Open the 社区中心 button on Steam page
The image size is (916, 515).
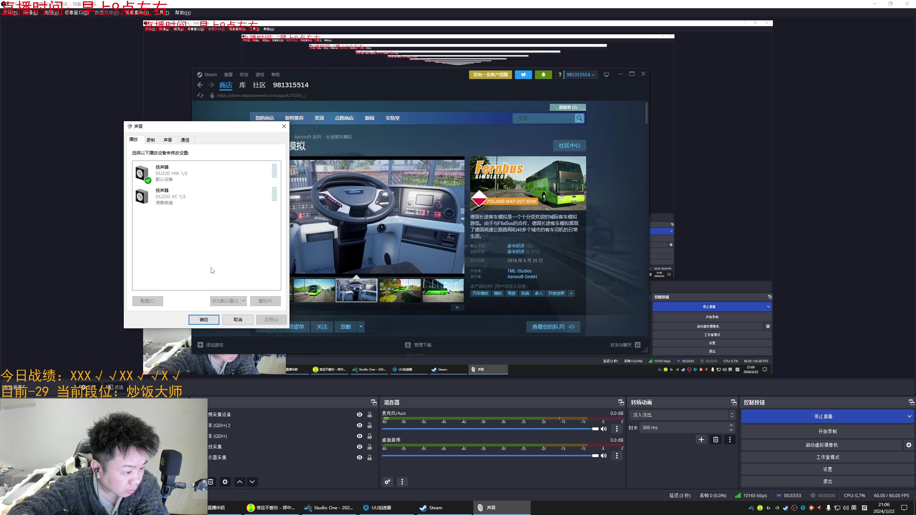click(x=569, y=146)
